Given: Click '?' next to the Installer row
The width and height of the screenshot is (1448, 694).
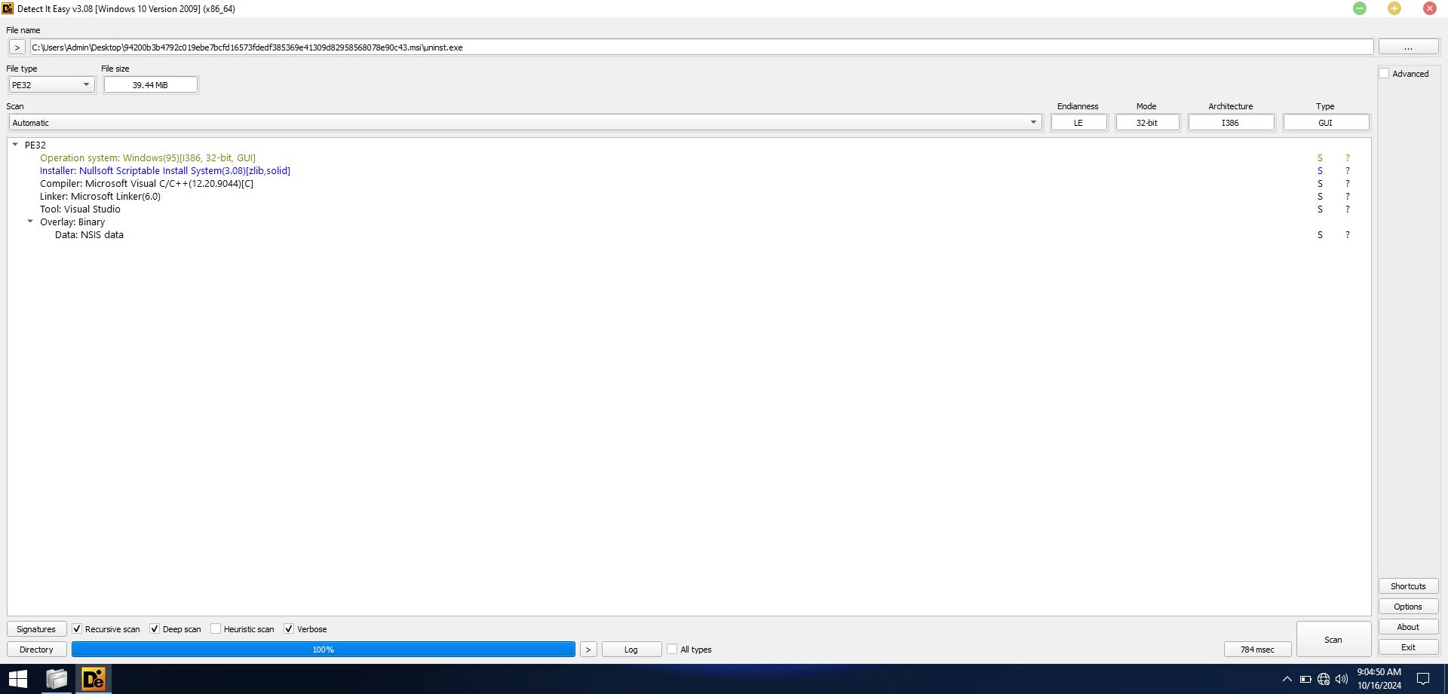Looking at the screenshot, I should 1348,171.
